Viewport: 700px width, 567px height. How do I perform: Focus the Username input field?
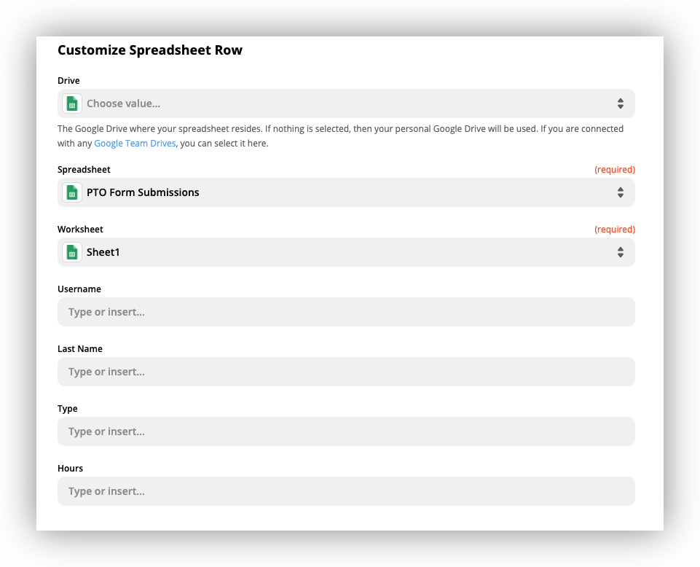[346, 312]
